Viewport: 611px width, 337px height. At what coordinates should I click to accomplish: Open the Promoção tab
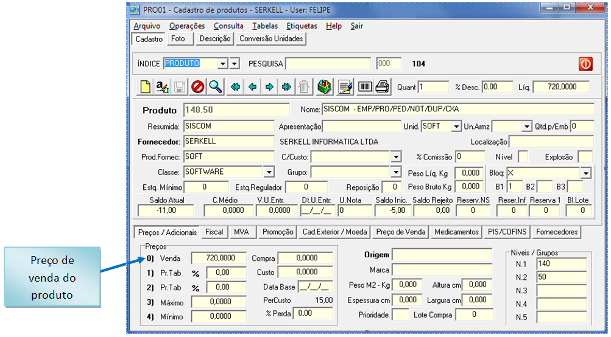coord(278,232)
